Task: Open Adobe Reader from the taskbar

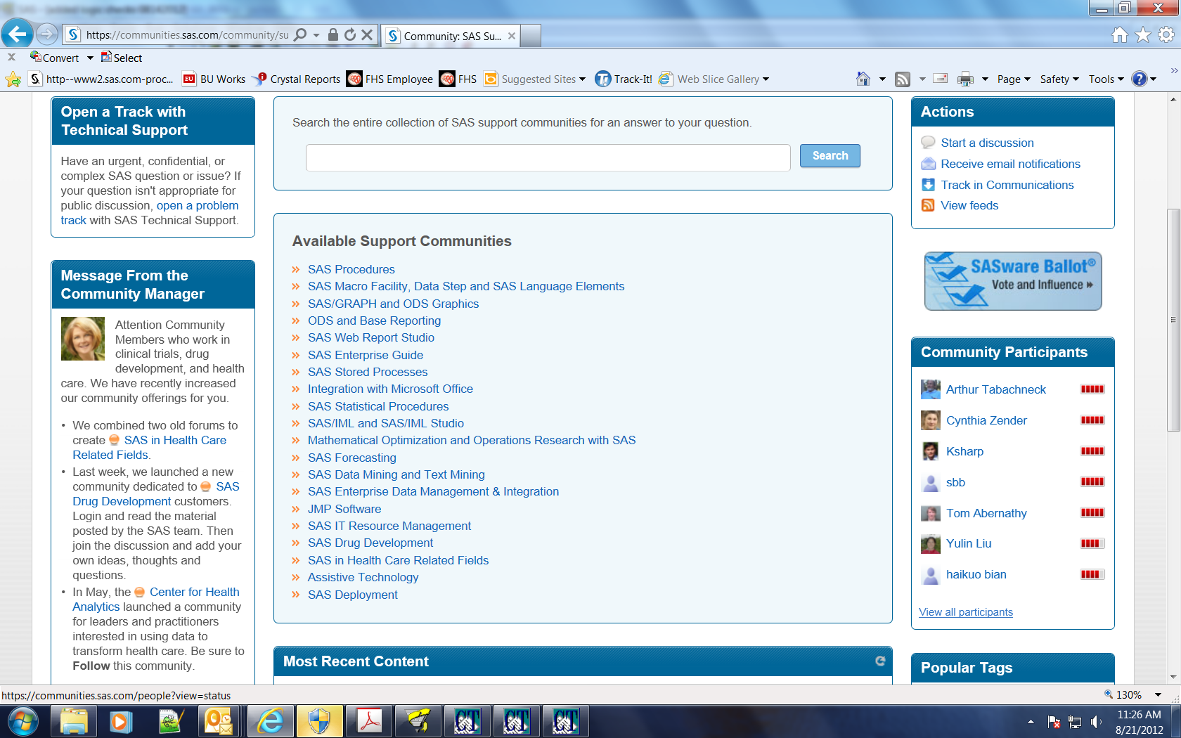Action: point(369,721)
